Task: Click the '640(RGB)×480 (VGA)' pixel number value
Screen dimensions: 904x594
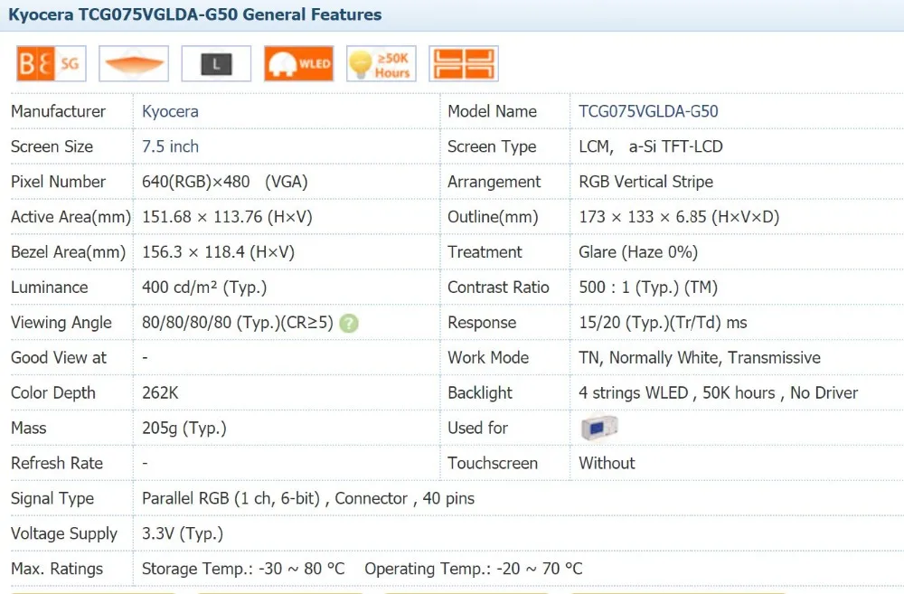Action: pos(225,182)
